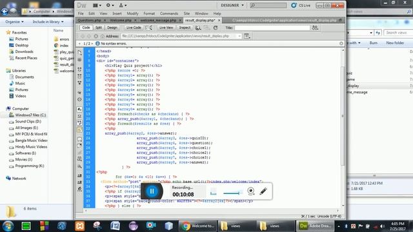Toggle line numbers in coding toolbar
The width and height of the screenshot is (413, 232).
(79, 109)
